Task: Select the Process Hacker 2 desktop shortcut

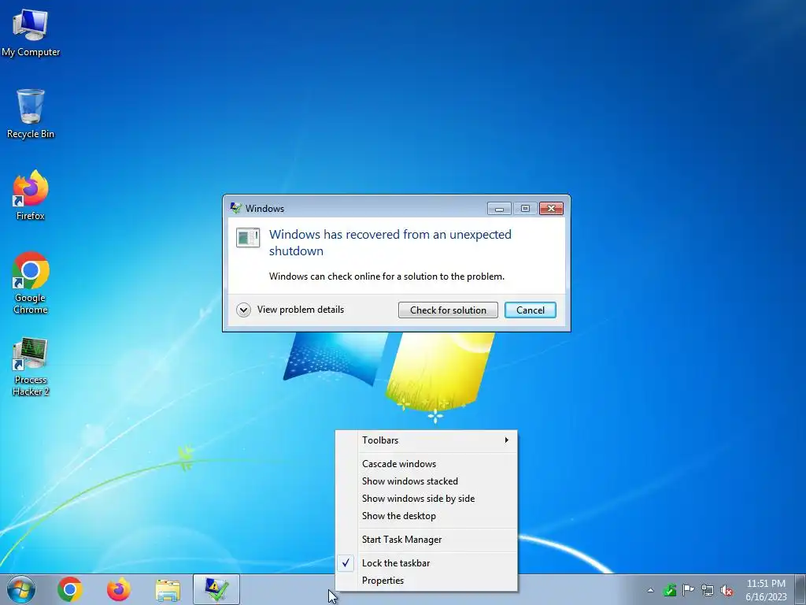Action: point(31,366)
